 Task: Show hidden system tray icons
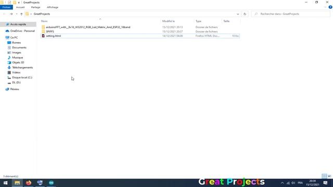[x=282, y=183]
